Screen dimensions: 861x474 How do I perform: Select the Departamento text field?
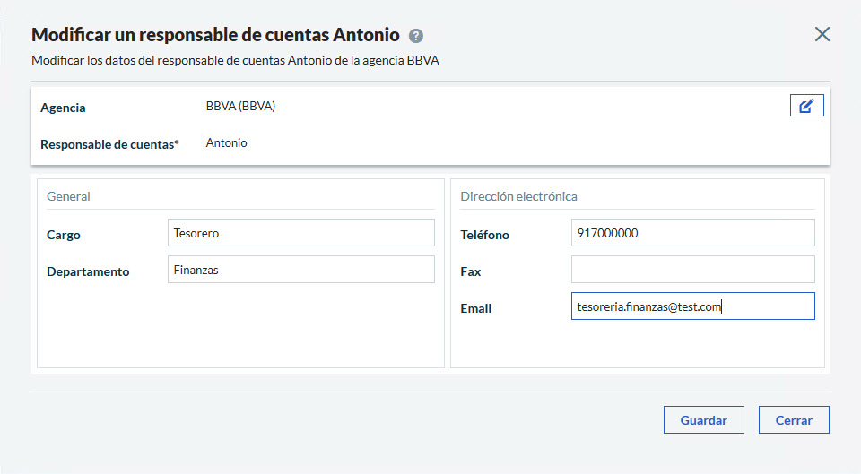click(300, 270)
